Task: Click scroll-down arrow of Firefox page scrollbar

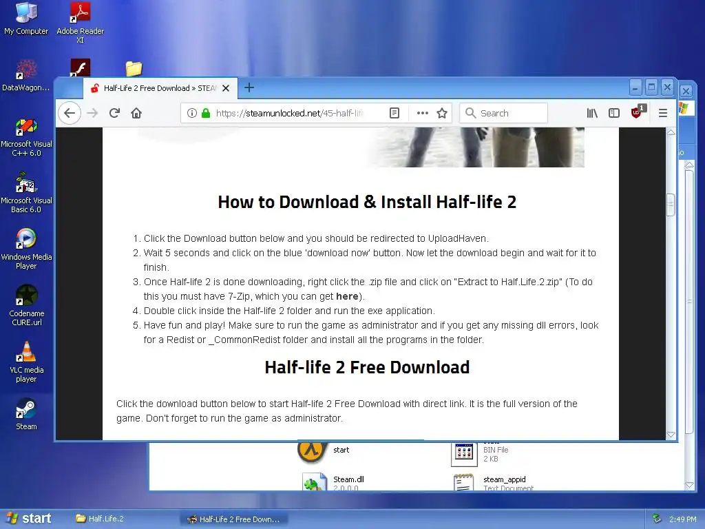Action: (x=671, y=435)
